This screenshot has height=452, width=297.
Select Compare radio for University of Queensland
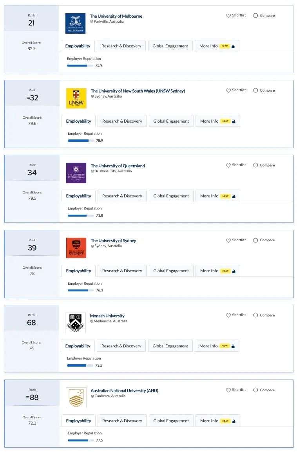[255, 165]
